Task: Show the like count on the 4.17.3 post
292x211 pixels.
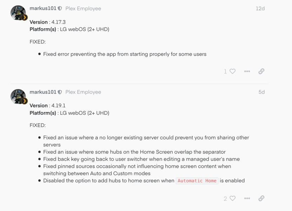Action: coord(225,72)
